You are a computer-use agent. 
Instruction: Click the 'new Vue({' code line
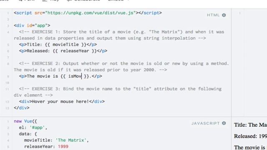[25, 121]
